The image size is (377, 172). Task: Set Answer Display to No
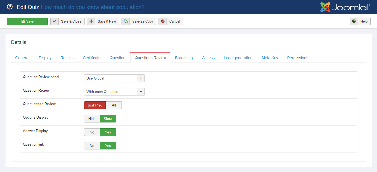(x=92, y=132)
